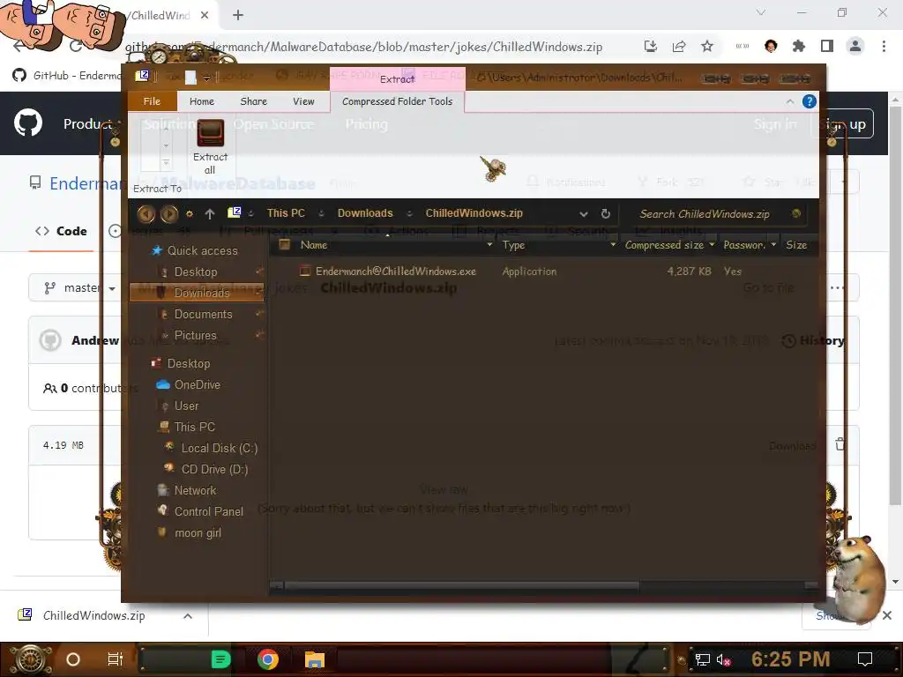Open ChilledWindows.zip in download bar
This screenshot has width=903, height=677.
(93, 616)
